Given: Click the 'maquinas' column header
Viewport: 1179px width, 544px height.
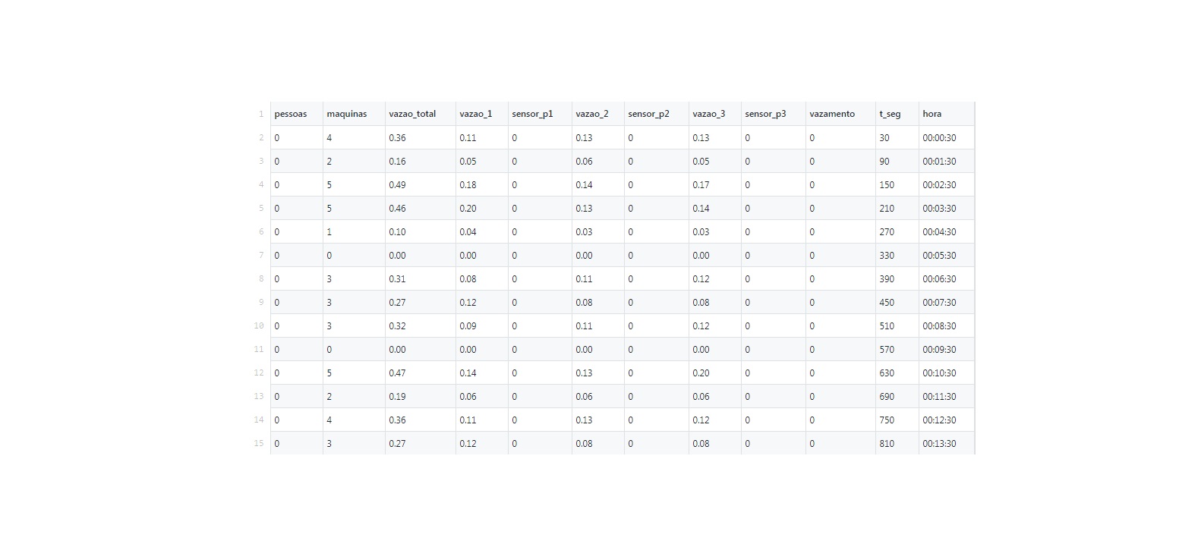Looking at the screenshot, I should click(x=346, y=114).
